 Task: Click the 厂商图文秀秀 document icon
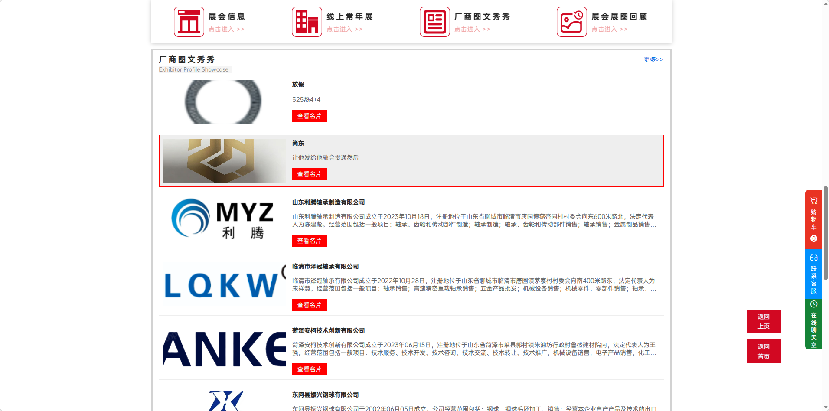(x=434, y=22)
